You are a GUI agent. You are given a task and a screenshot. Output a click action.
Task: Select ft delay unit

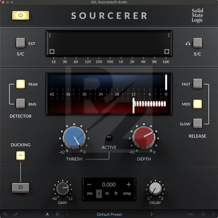(116, 193)
